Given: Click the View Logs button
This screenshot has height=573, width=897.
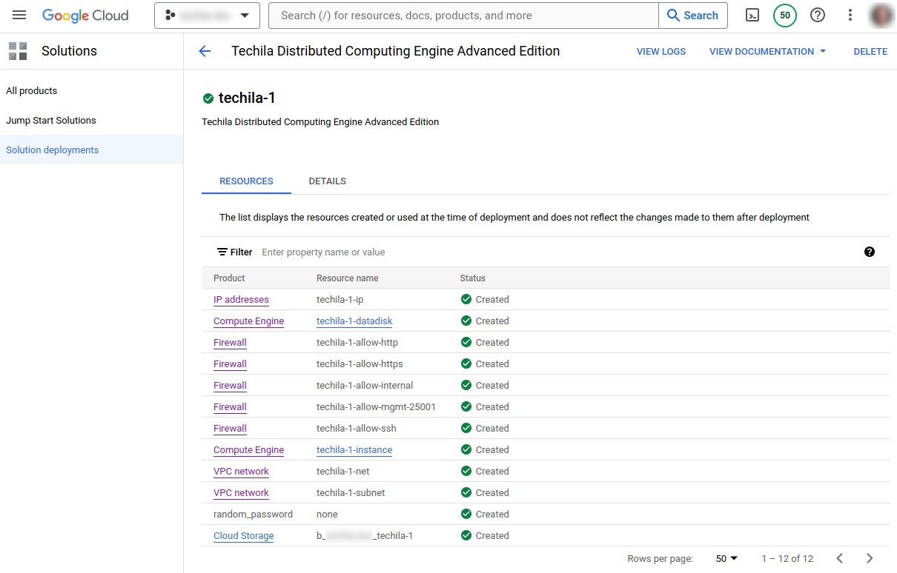Looking at the screenshot, I should [661, 52].
